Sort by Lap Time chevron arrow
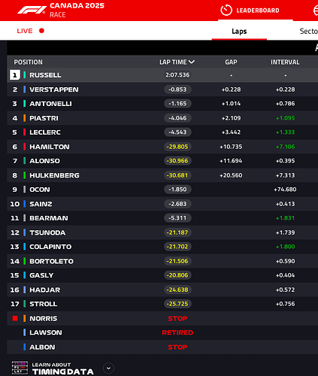Image resolution: width=318 pixels, height=376 pixels. point(192,62)
